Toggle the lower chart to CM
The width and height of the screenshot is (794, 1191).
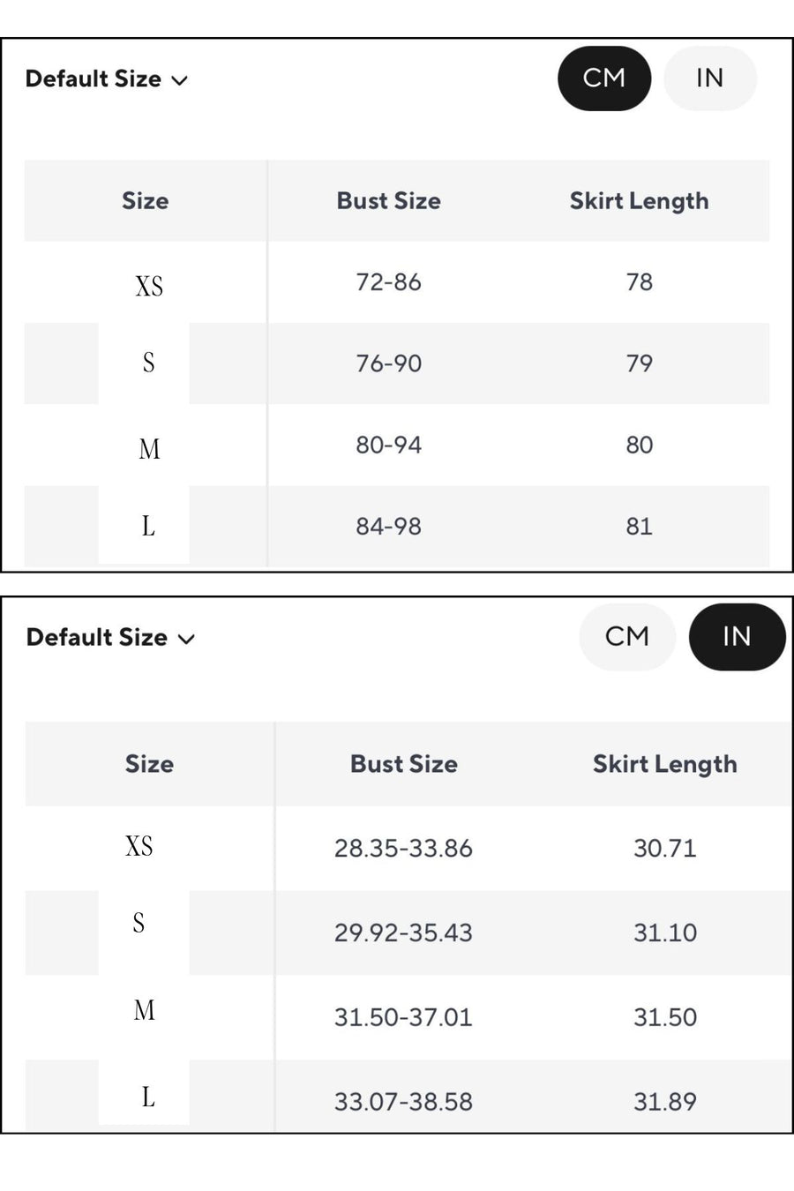tap(627, 637)
